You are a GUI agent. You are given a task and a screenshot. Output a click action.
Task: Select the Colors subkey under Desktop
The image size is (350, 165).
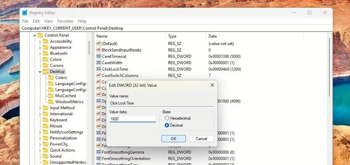pos(61,78)
